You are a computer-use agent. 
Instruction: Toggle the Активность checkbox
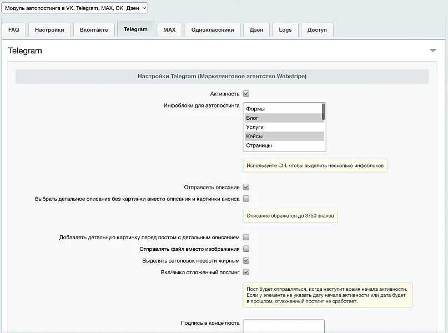tap(246, 94)
